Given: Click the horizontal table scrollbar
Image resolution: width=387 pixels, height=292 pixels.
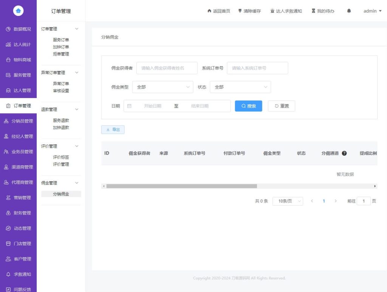Looking at the screenshot, I should tap(181, 186).
